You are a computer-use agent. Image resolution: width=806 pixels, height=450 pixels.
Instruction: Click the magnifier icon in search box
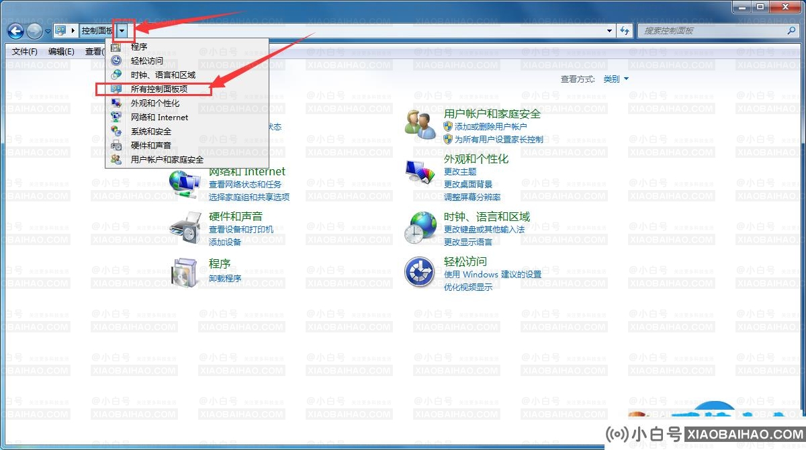point(791,31)
